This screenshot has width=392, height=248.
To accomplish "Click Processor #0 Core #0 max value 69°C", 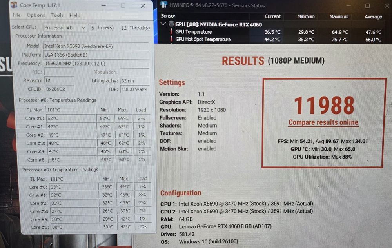I will [x=123, y=118].
